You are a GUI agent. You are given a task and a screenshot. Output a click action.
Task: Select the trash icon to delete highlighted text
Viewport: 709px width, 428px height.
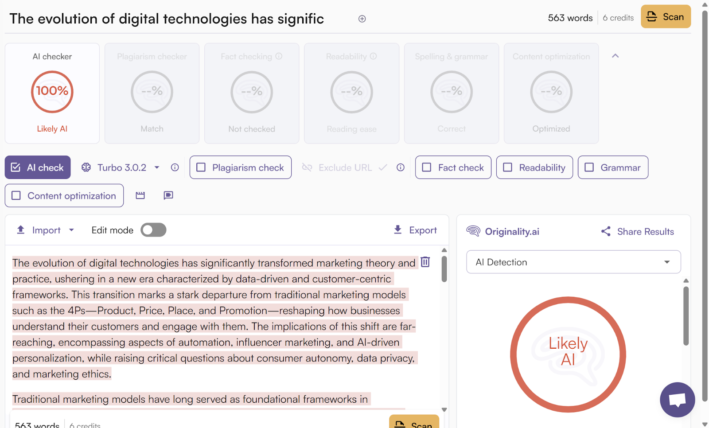[425, 262]
